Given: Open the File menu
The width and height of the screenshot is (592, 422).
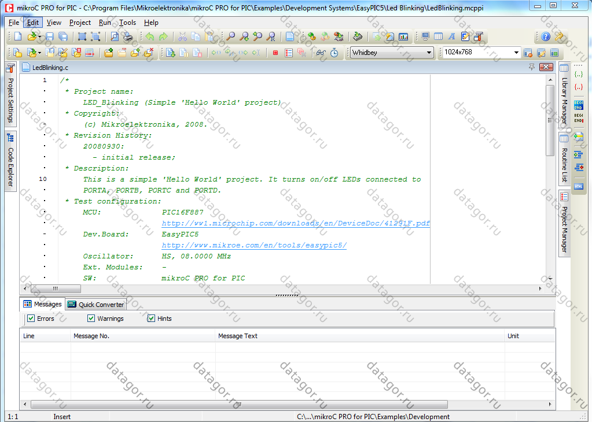Looking at the screenshot, I should (x=14, y=23).
